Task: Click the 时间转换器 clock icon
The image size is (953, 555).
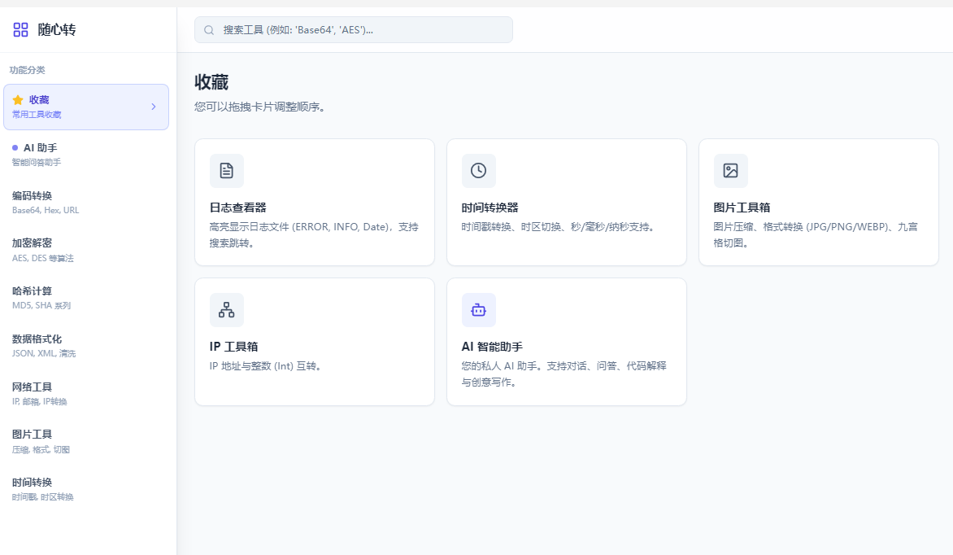Action: pos(478,171)
